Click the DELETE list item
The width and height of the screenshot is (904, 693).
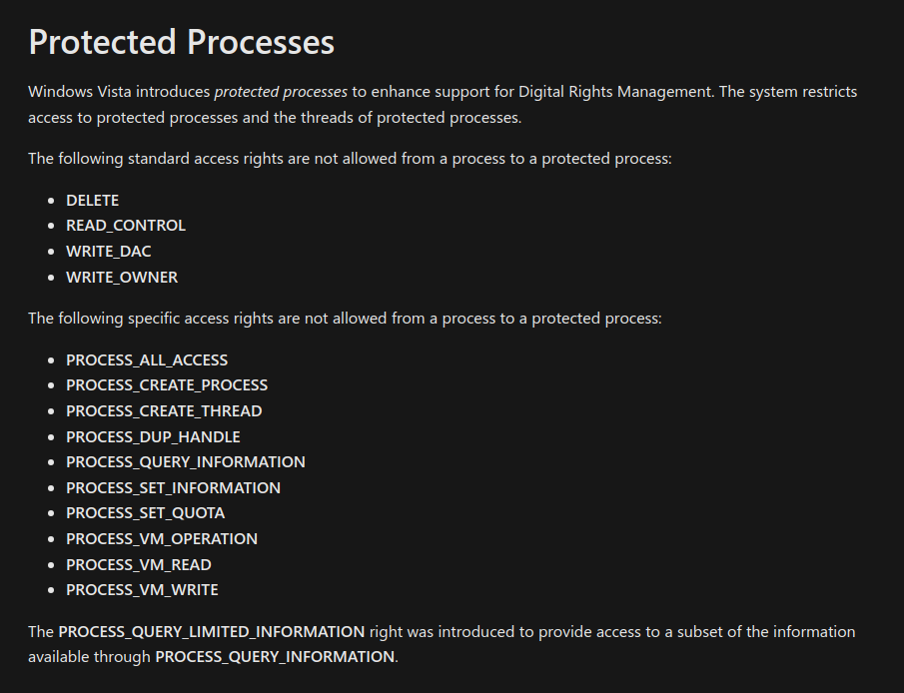pos(92,201)
